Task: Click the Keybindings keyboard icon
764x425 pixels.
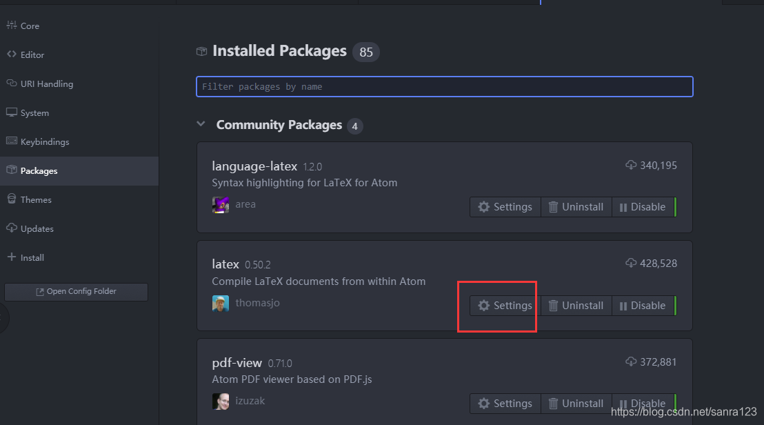Action: point(12,141)
